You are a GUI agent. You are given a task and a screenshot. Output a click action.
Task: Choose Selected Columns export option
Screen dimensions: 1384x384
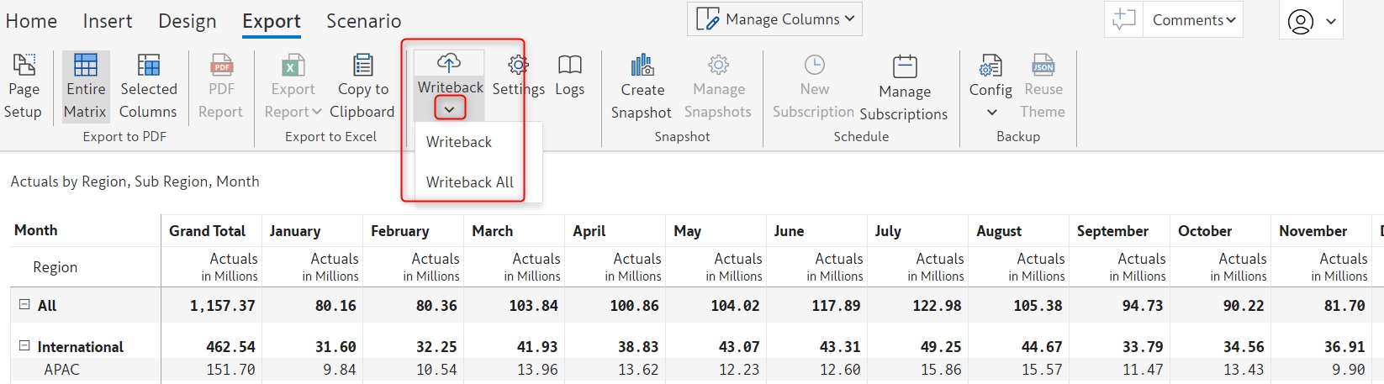pos(148,87)
